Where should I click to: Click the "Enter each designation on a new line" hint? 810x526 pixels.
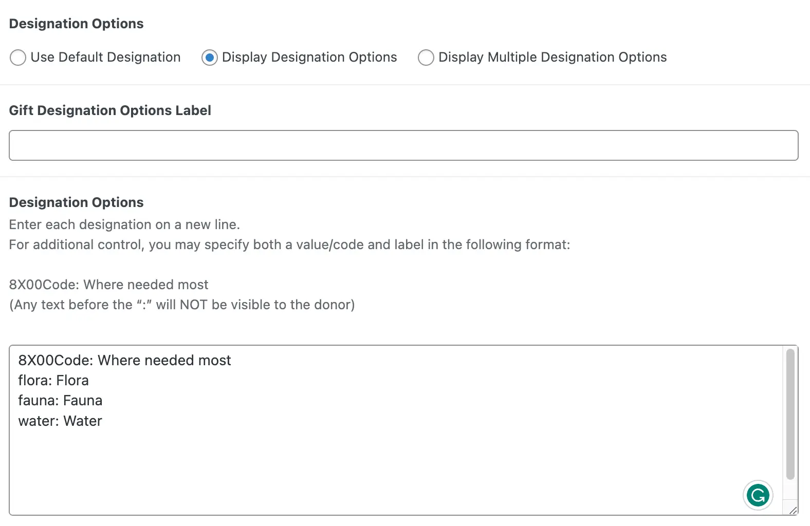click(124, 224)
